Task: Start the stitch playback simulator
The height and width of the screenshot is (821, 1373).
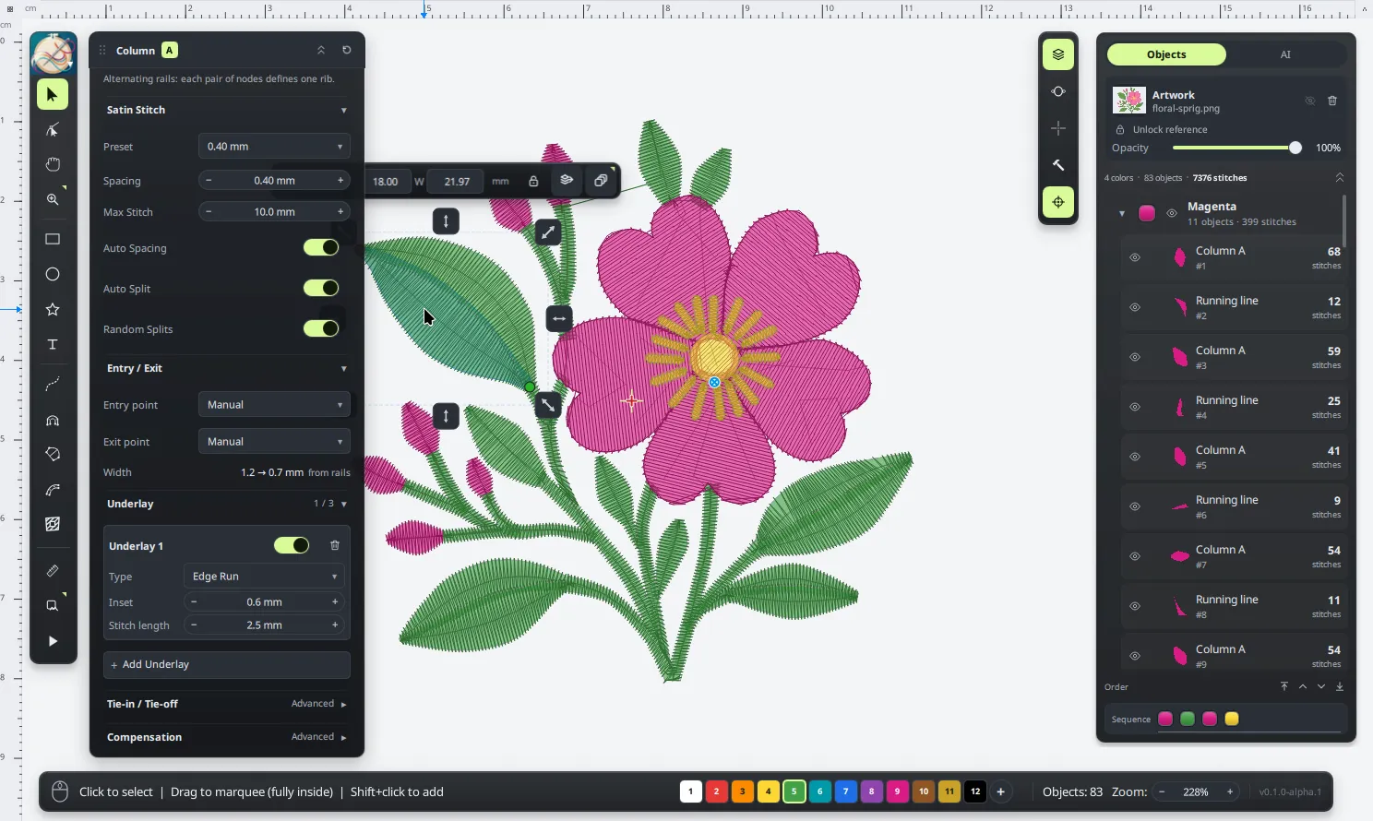Action: (53, 641)
